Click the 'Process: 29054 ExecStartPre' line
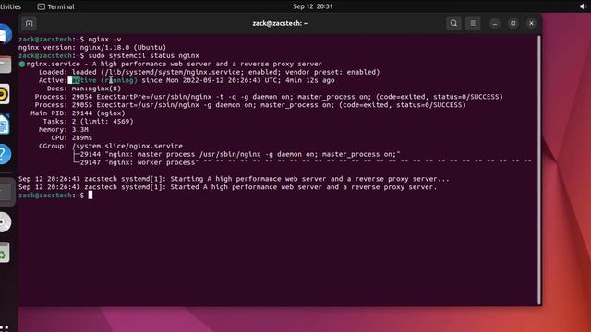The width and height of the screenshot is (591, 332). pyautogui.click(x=269, y=97)
